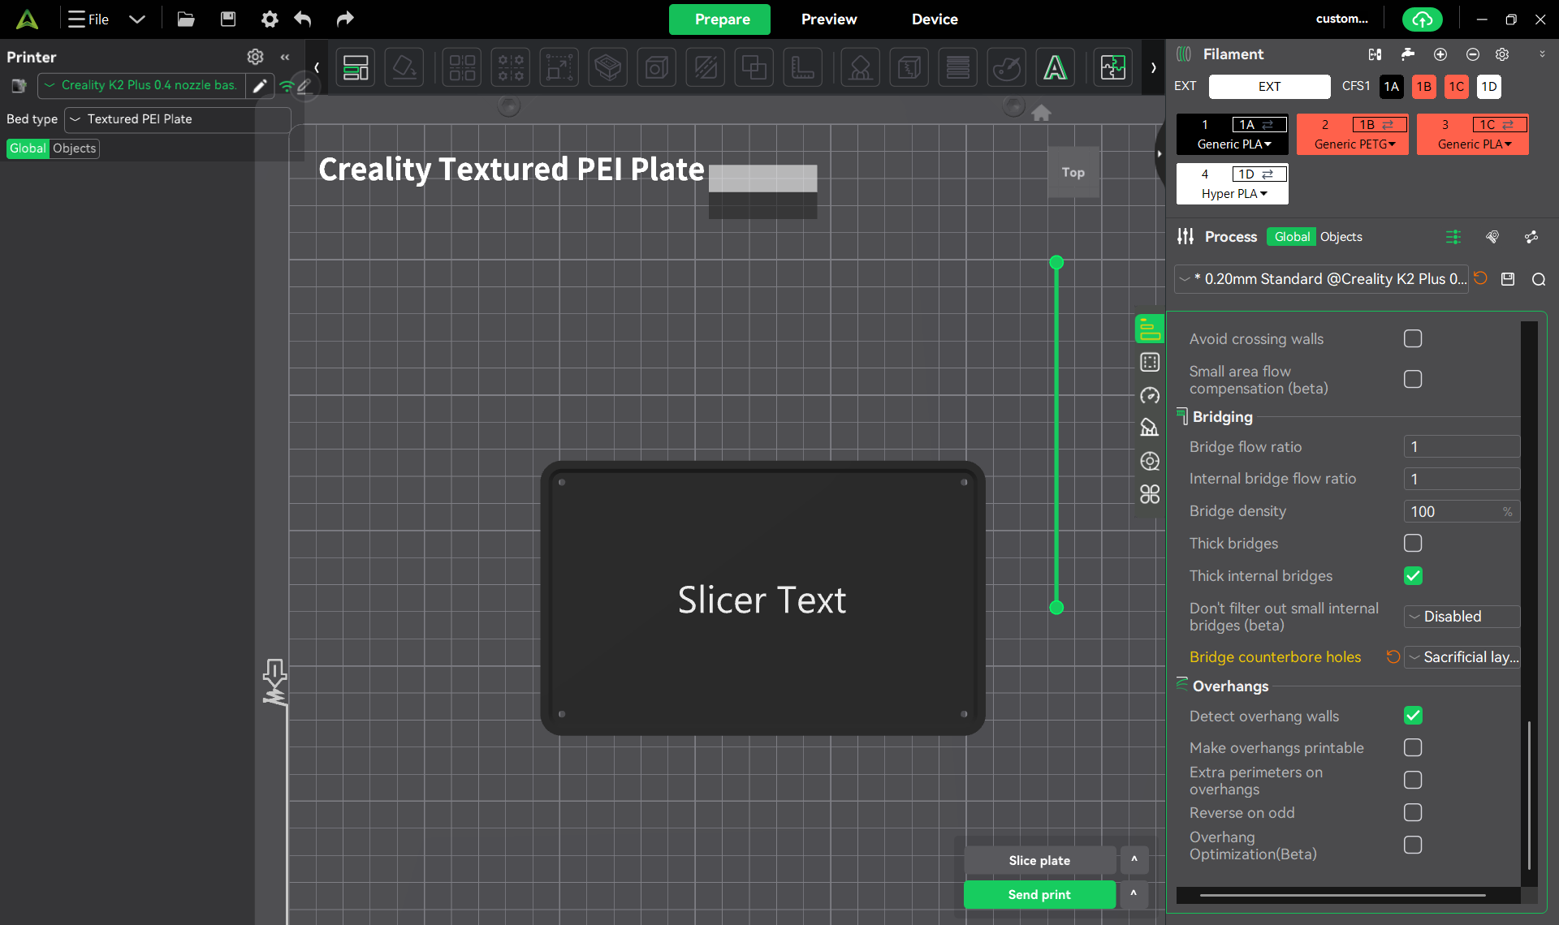Select the Text tool in toolbar
This screenshot has height=925, width=1559.
pos(1055,67)
